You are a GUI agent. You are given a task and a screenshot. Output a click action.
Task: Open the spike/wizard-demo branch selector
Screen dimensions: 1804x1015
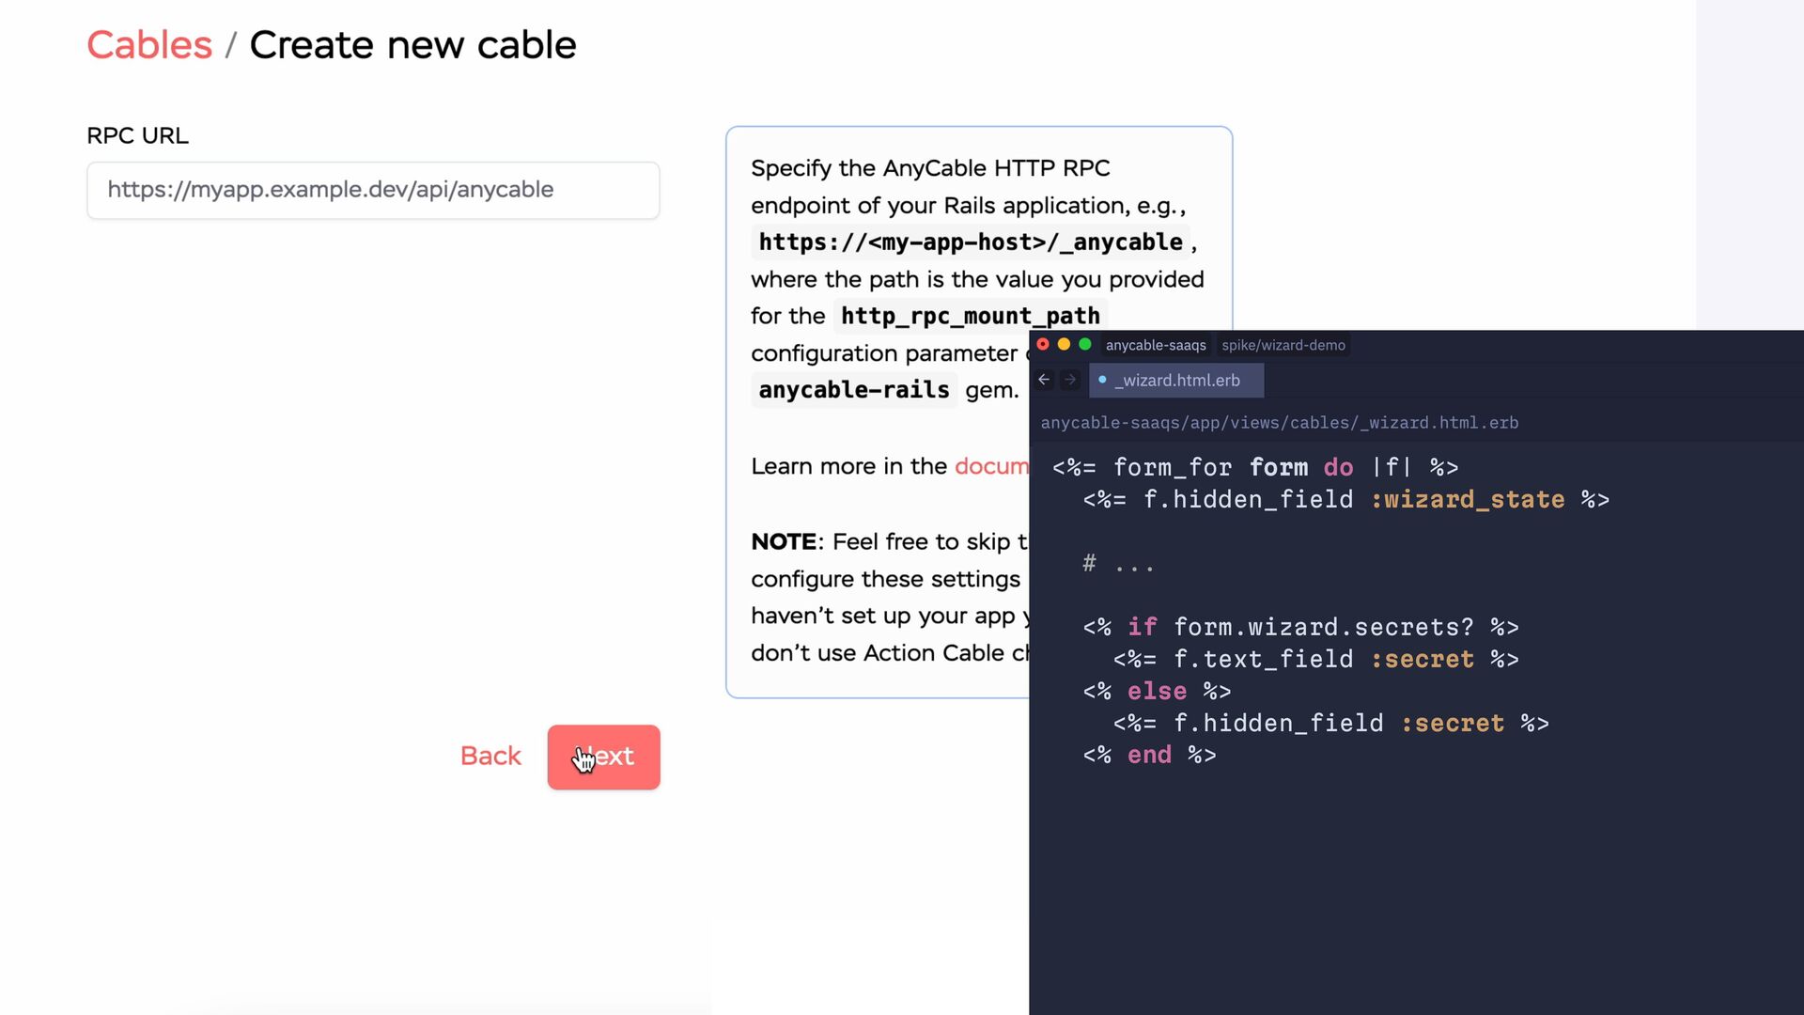(x=1283, y=345)
